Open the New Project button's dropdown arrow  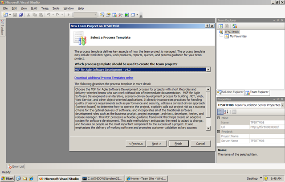point(10,15)
